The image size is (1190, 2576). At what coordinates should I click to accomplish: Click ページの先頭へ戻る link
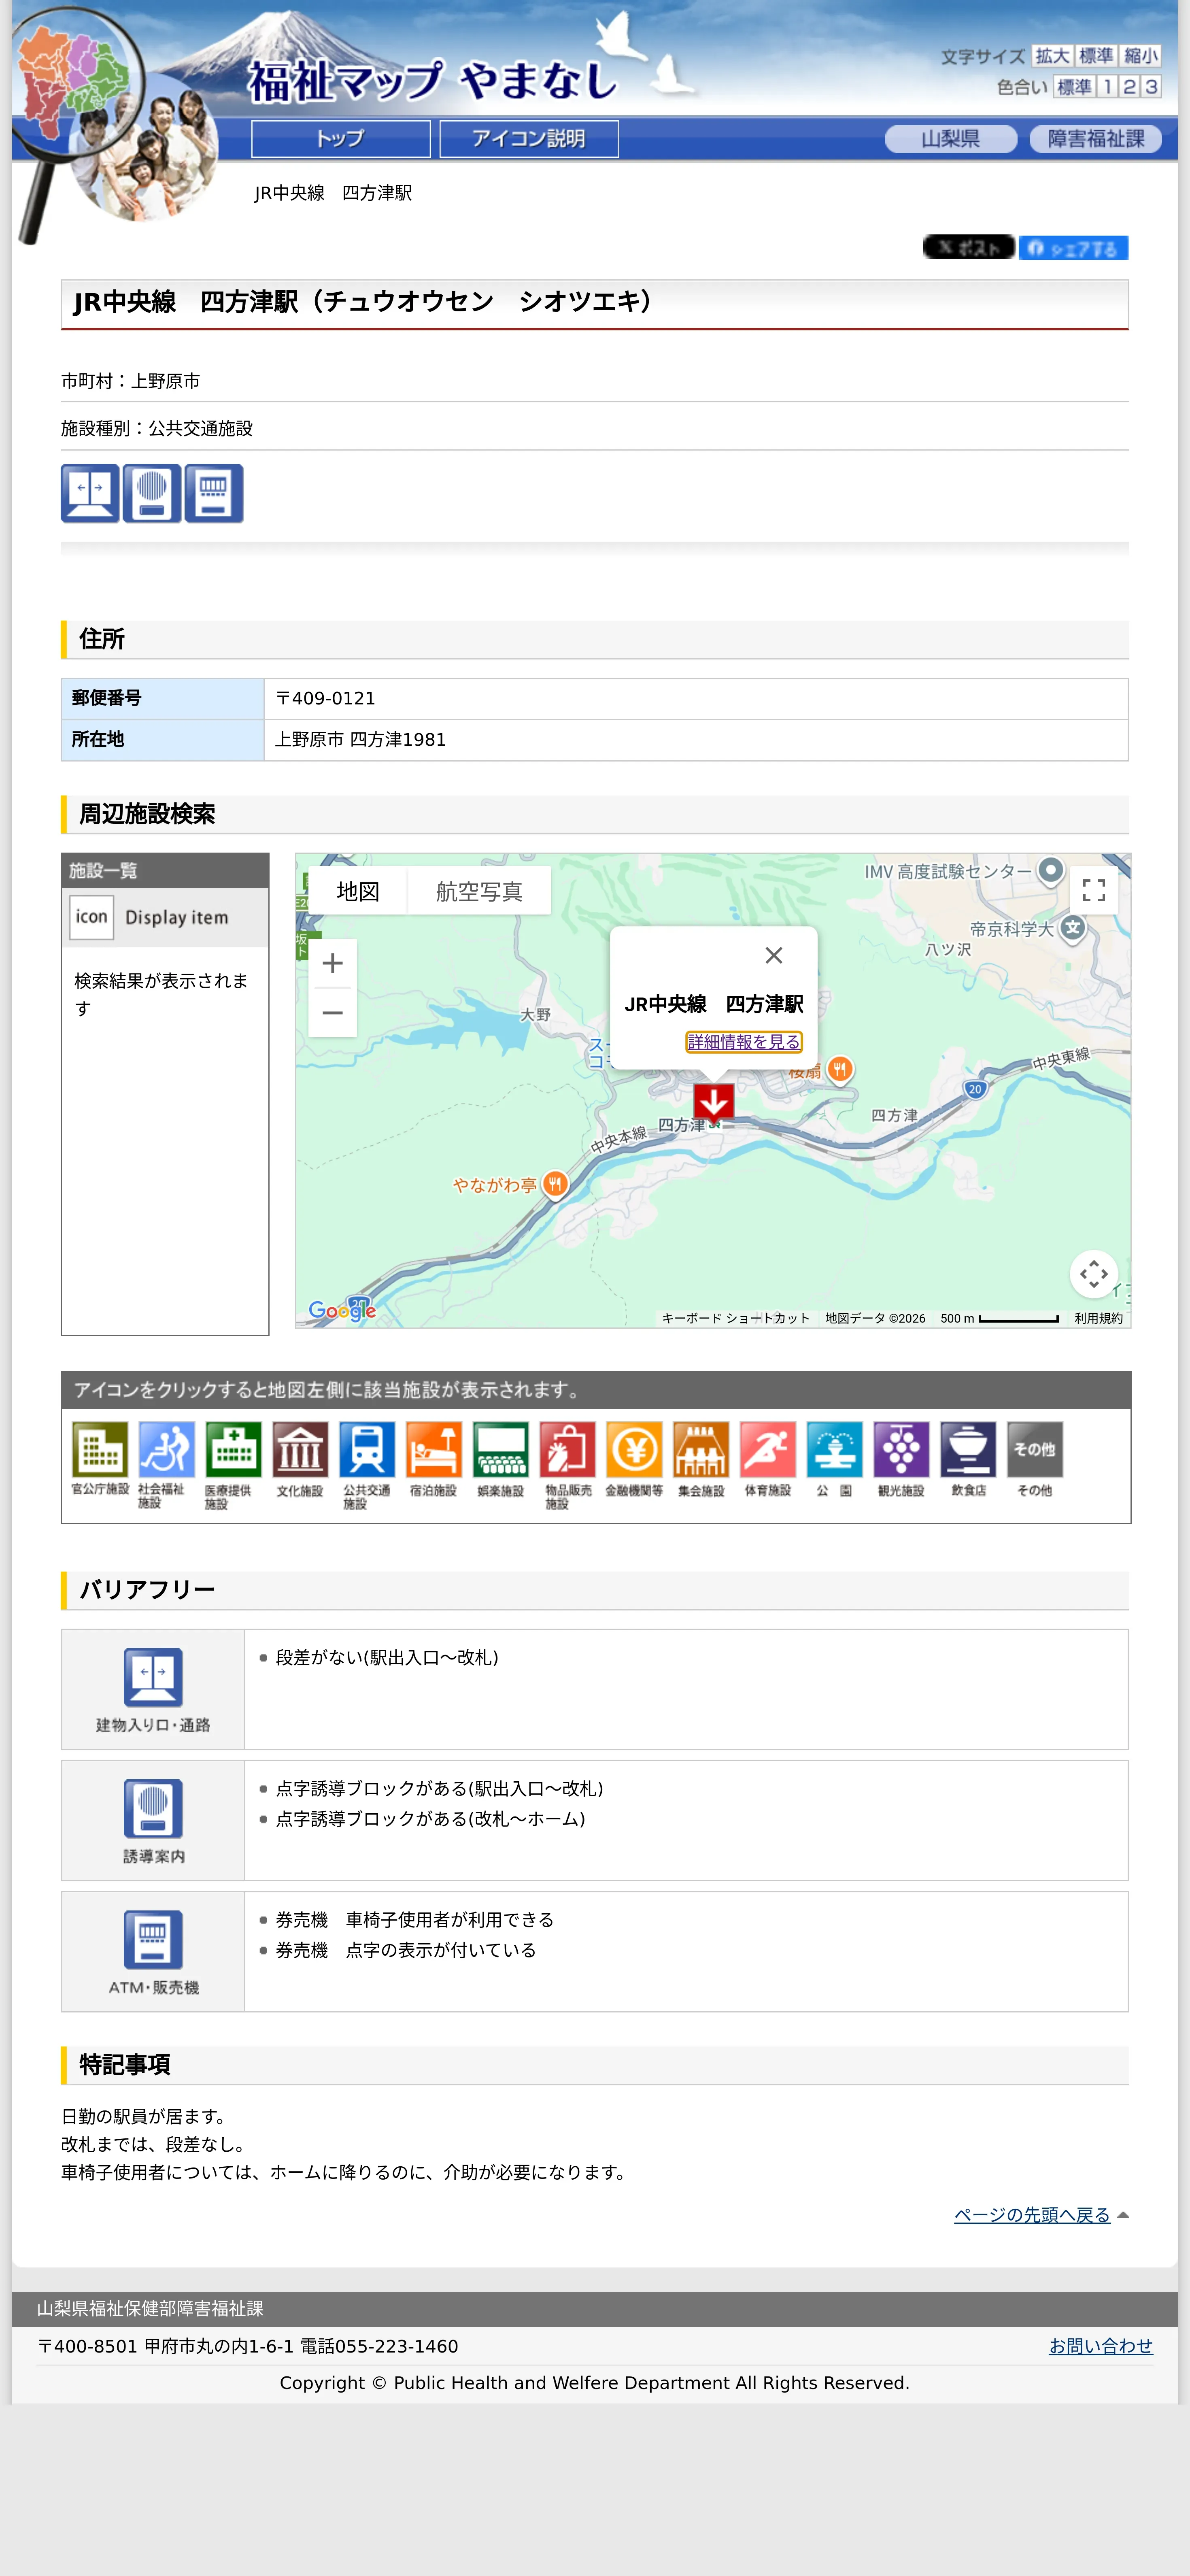pos(1032,2214)
